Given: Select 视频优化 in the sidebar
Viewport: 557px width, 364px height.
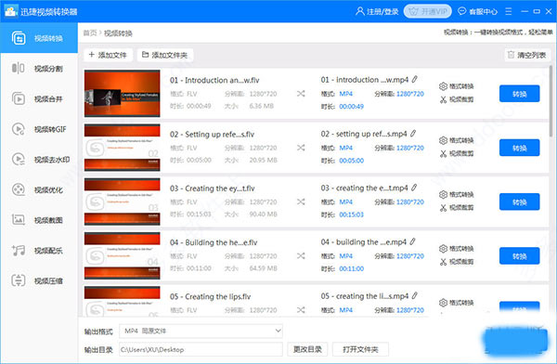Looking at the screenshot, I should click(39, 189).
